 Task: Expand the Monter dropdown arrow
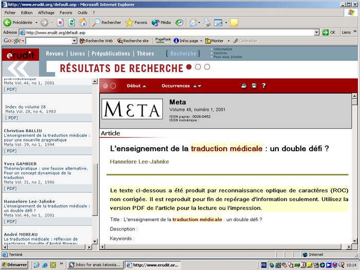228,41
